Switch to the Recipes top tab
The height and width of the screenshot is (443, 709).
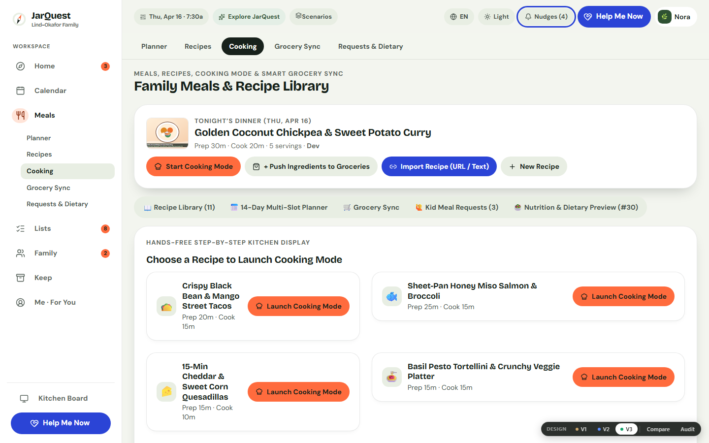198,46
